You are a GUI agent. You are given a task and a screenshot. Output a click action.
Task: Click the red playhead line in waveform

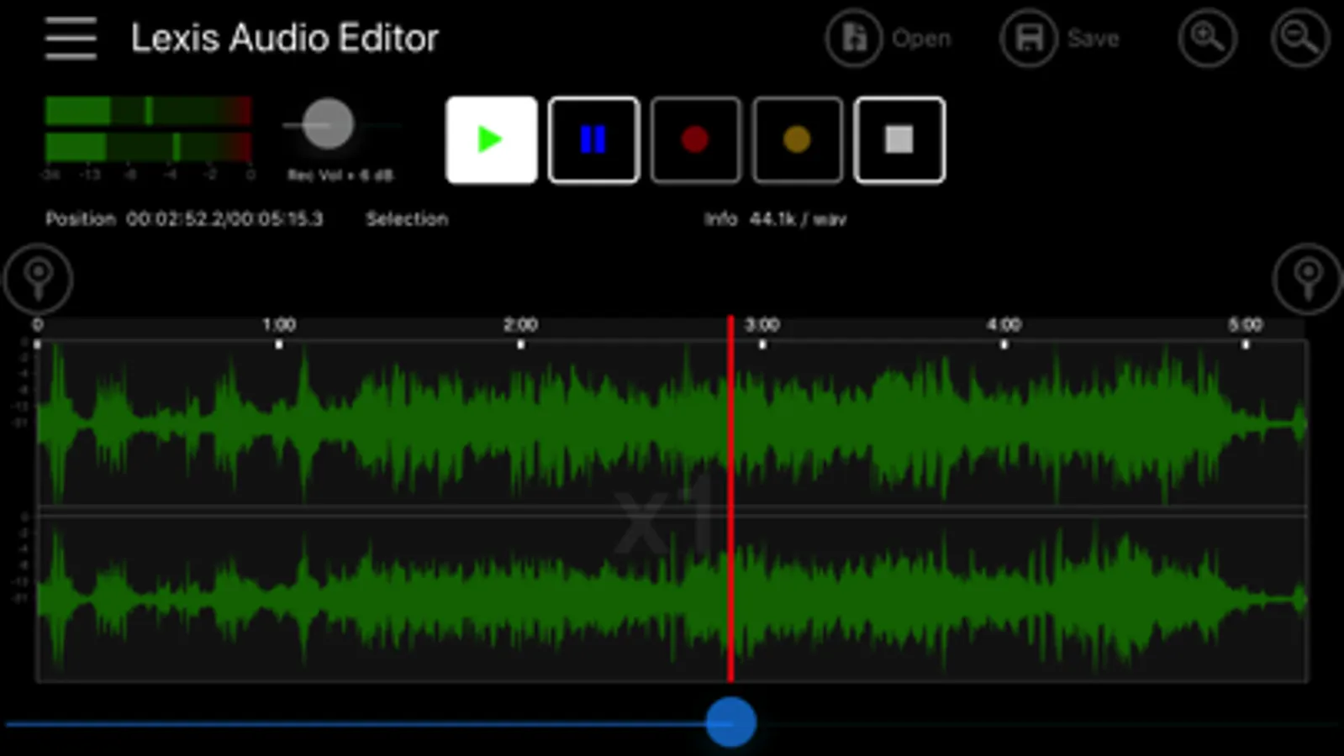pos(730,500)
